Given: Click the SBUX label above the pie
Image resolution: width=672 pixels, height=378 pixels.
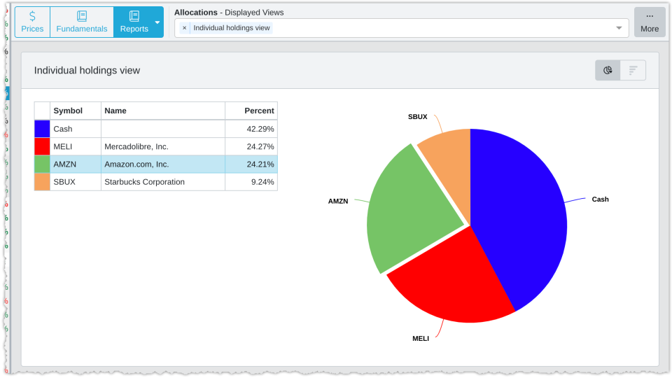Looking at the screenshot, I should tap(417, 117).
